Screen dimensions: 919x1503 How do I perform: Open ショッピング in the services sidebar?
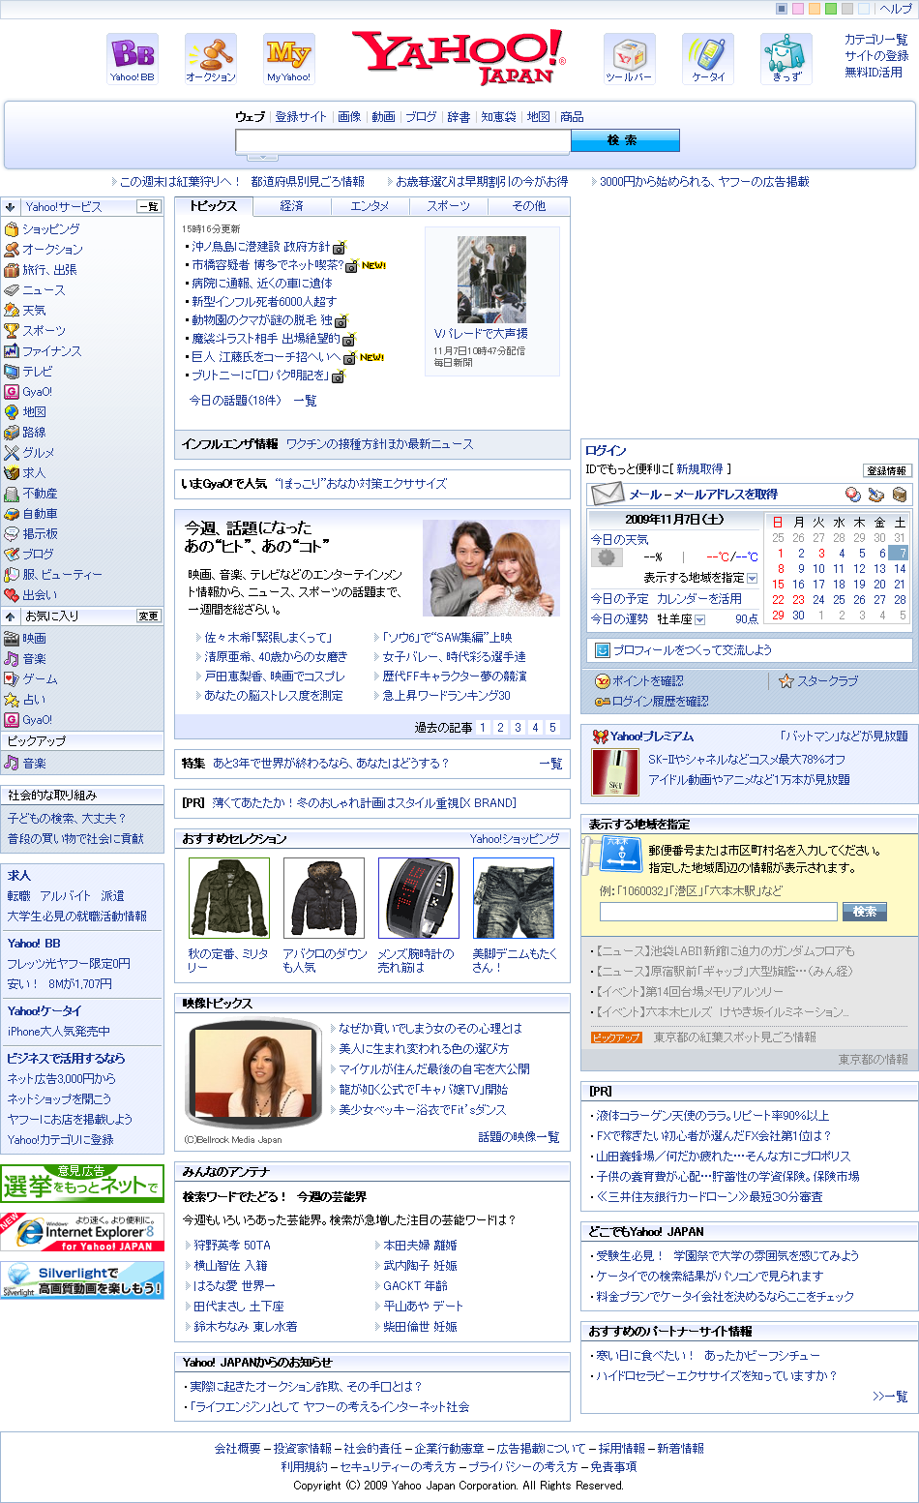pos(51,229)
